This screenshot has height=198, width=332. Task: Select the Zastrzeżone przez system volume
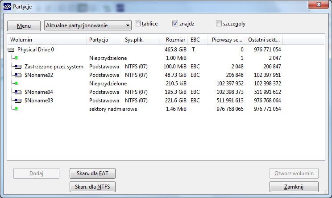click(54, 67)
